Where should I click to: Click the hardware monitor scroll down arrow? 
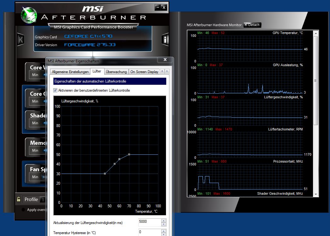tap(316, 194)
